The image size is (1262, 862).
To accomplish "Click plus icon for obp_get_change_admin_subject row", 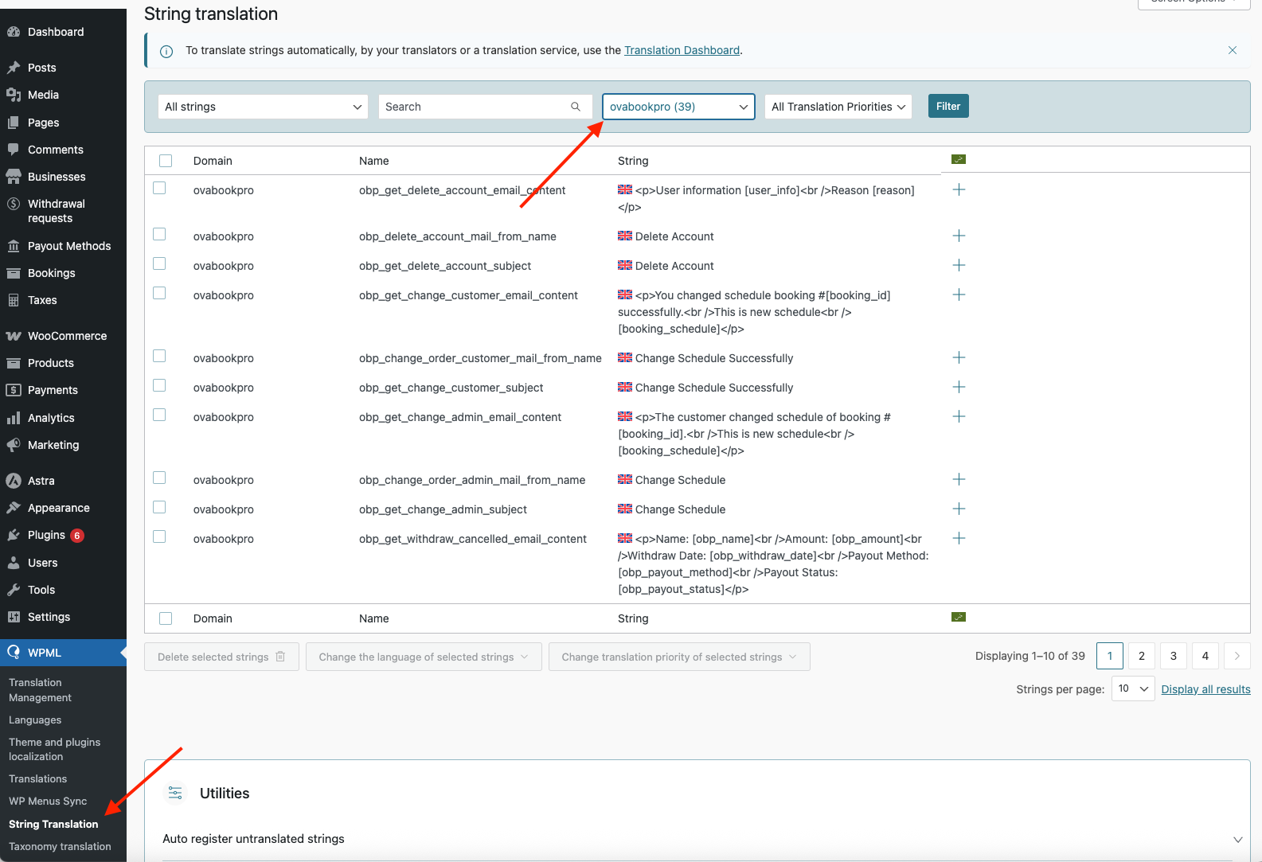I will tap(959, 509).
